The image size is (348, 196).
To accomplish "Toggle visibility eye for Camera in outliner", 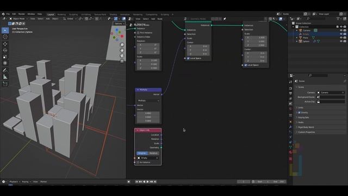I will point(341,30).
